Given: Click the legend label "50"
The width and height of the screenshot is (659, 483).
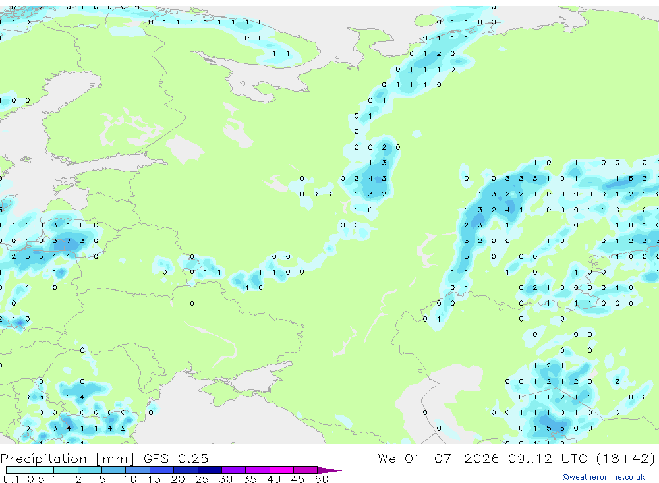Looking at the screenshot, I should [x=322, y=479].
